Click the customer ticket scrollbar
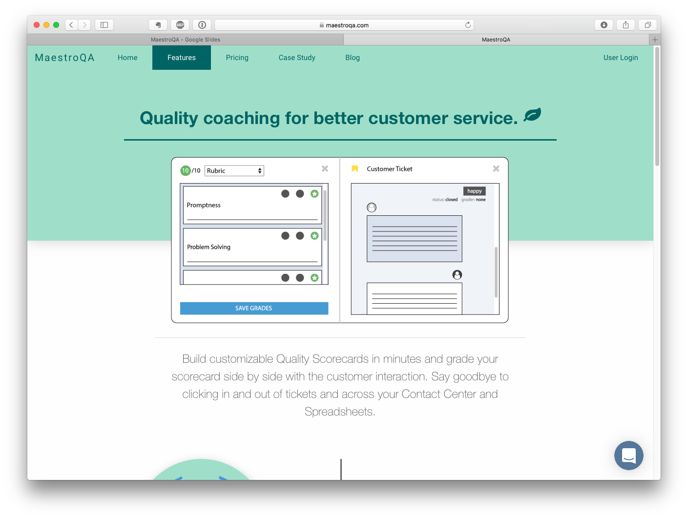Image resolution: width=688 pixels, height=519 pixels. pyautogui.click(x=496, y=272)
